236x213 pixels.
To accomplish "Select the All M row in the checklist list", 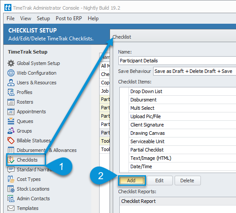I will coord(105,66).
